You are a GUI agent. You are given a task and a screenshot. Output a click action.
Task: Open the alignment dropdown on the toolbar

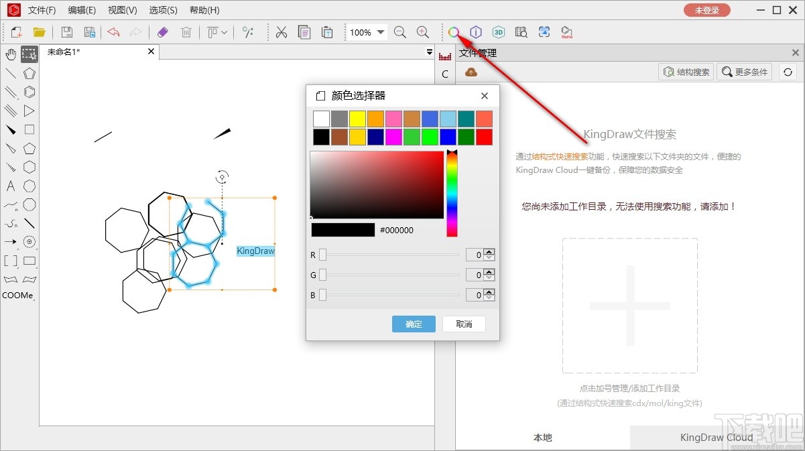tap(224, 31)
